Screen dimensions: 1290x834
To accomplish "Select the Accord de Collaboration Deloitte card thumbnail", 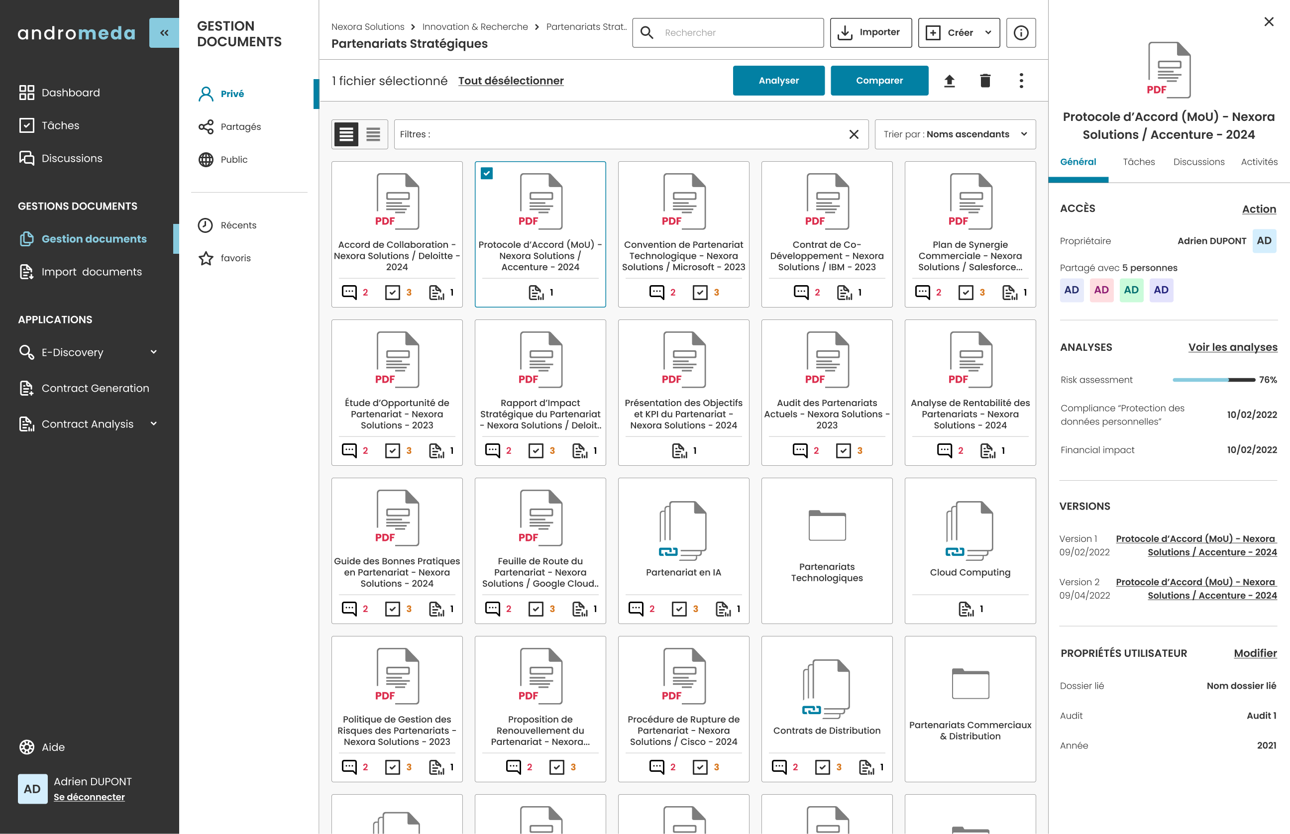I will coord(397,201).
